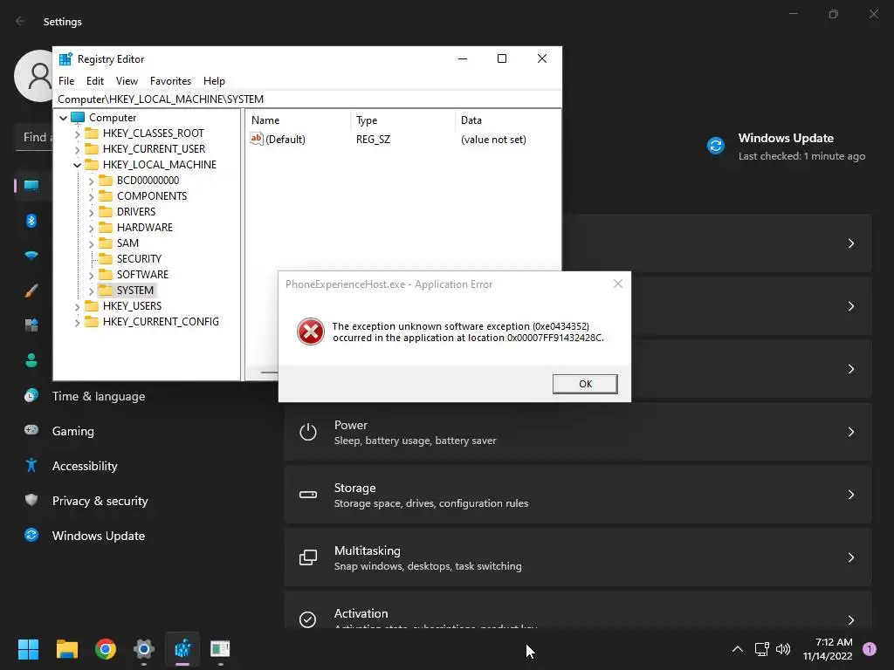Screen dimensions: 894x670
Task: Open the Help menu in Registry Editor
Action: pyautogui.click(x=215, y=81)
